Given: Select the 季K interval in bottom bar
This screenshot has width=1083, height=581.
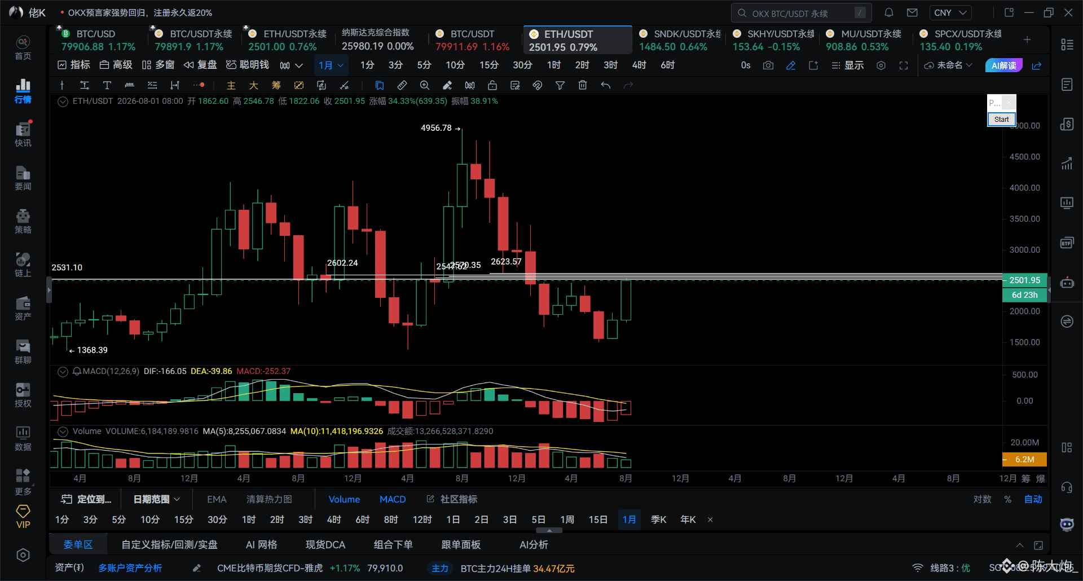Looking at the screenshot, I should coord(658,520).
